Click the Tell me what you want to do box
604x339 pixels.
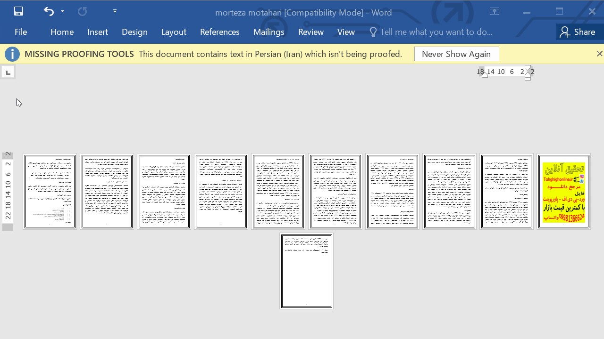(x=436, y=32)
